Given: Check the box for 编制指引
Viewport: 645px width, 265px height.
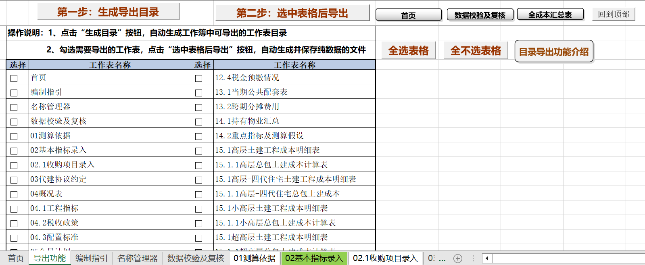Looking at the screenshot, I should point(14,93).
